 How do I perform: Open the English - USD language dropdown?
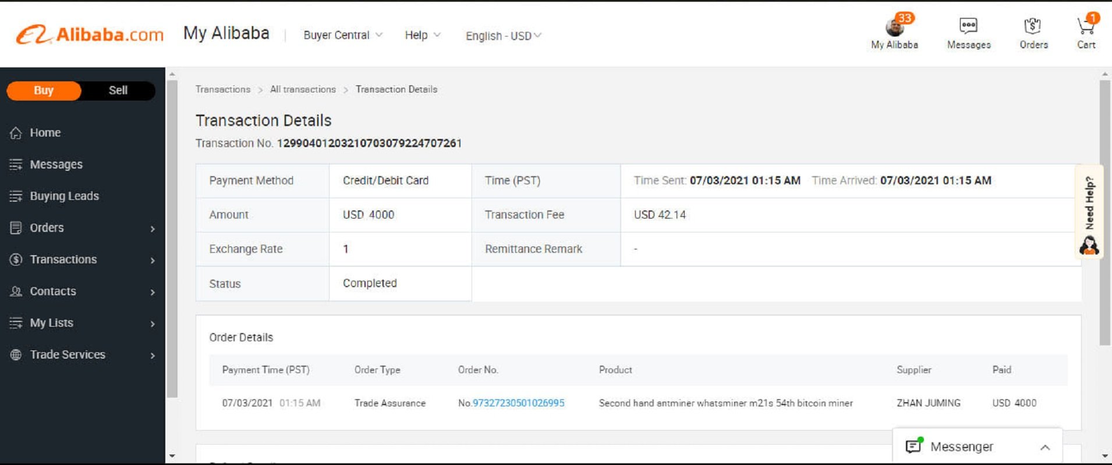point(503,36)
